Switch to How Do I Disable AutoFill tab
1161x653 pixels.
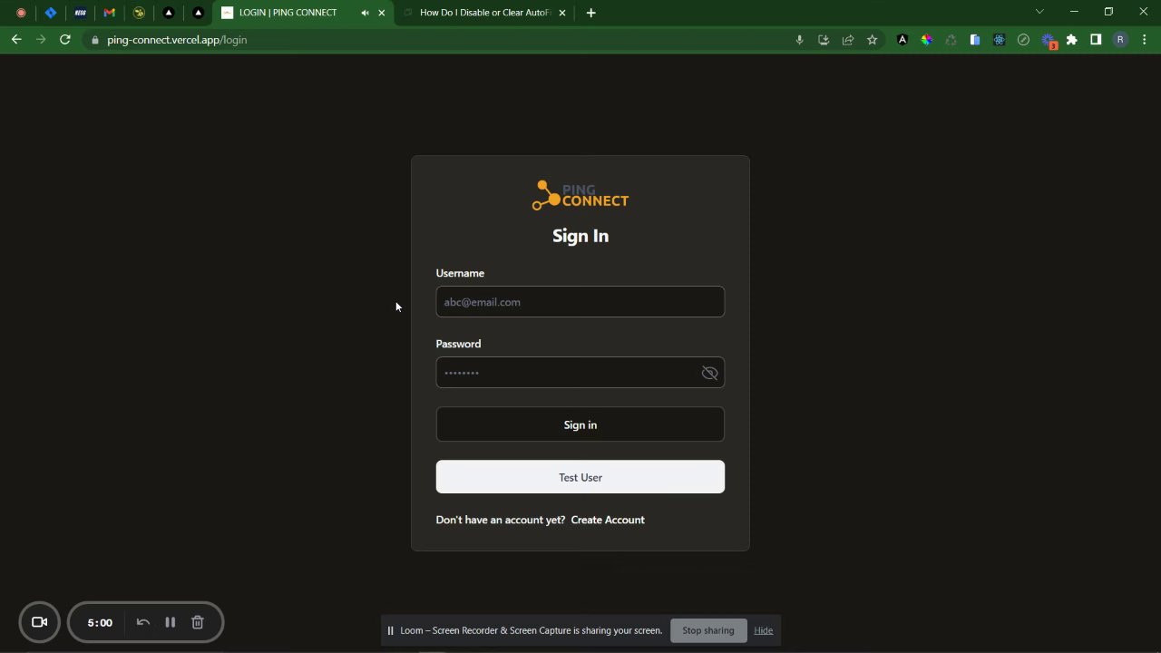485,13
